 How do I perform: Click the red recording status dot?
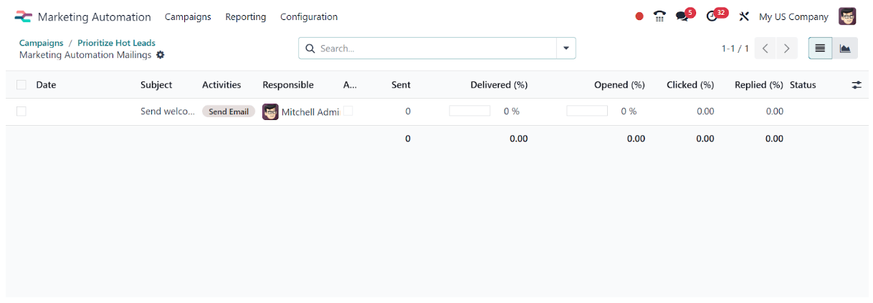click(639, 16)
